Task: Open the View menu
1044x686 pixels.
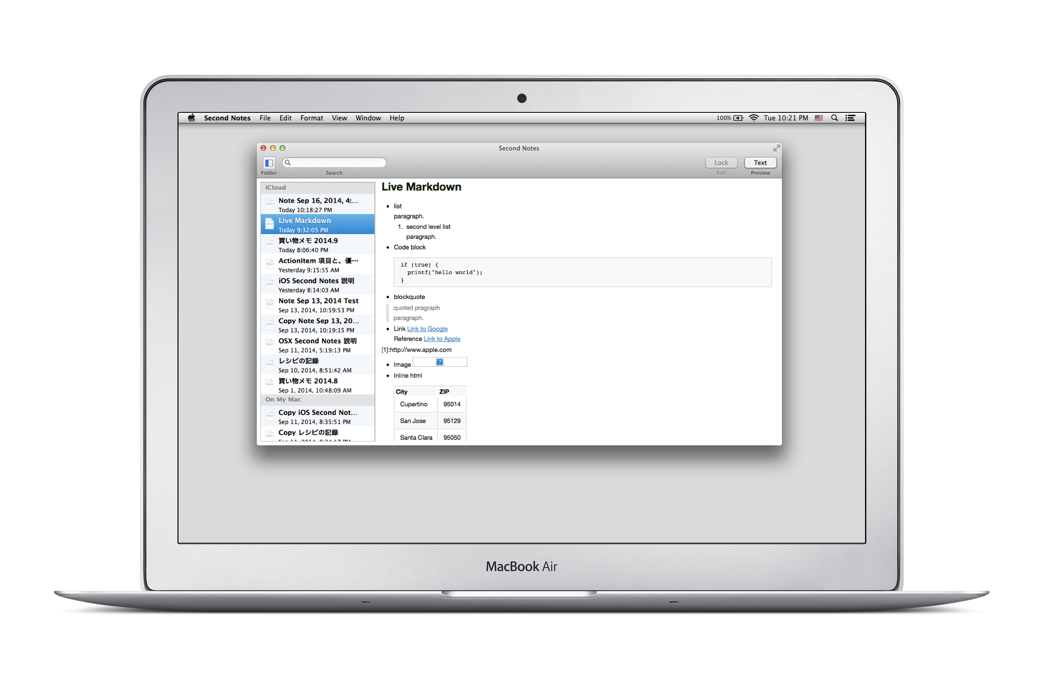Action: (x=339, y=118)
